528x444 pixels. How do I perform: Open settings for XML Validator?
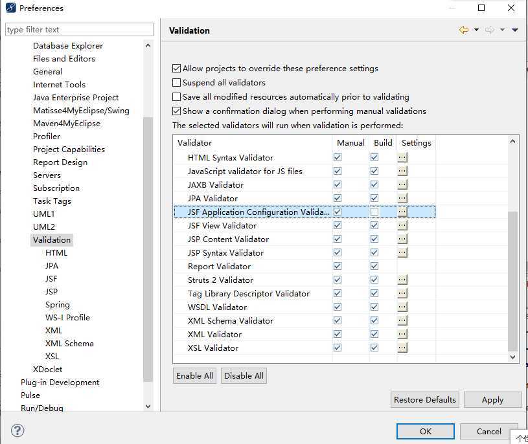(402, 334)
